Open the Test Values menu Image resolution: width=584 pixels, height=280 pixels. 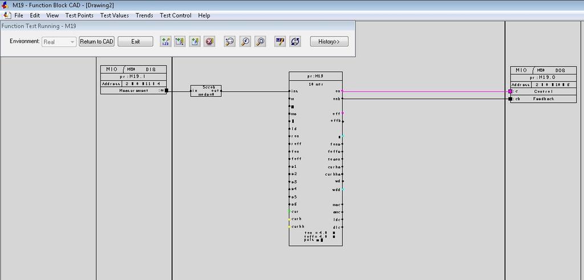point(114,15)
